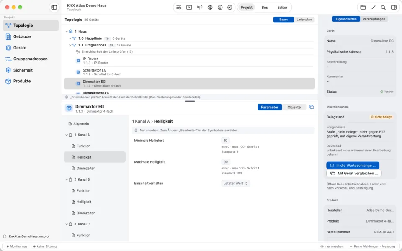
Task: Switch to the Projekt tab
Action: coord(246,8)
